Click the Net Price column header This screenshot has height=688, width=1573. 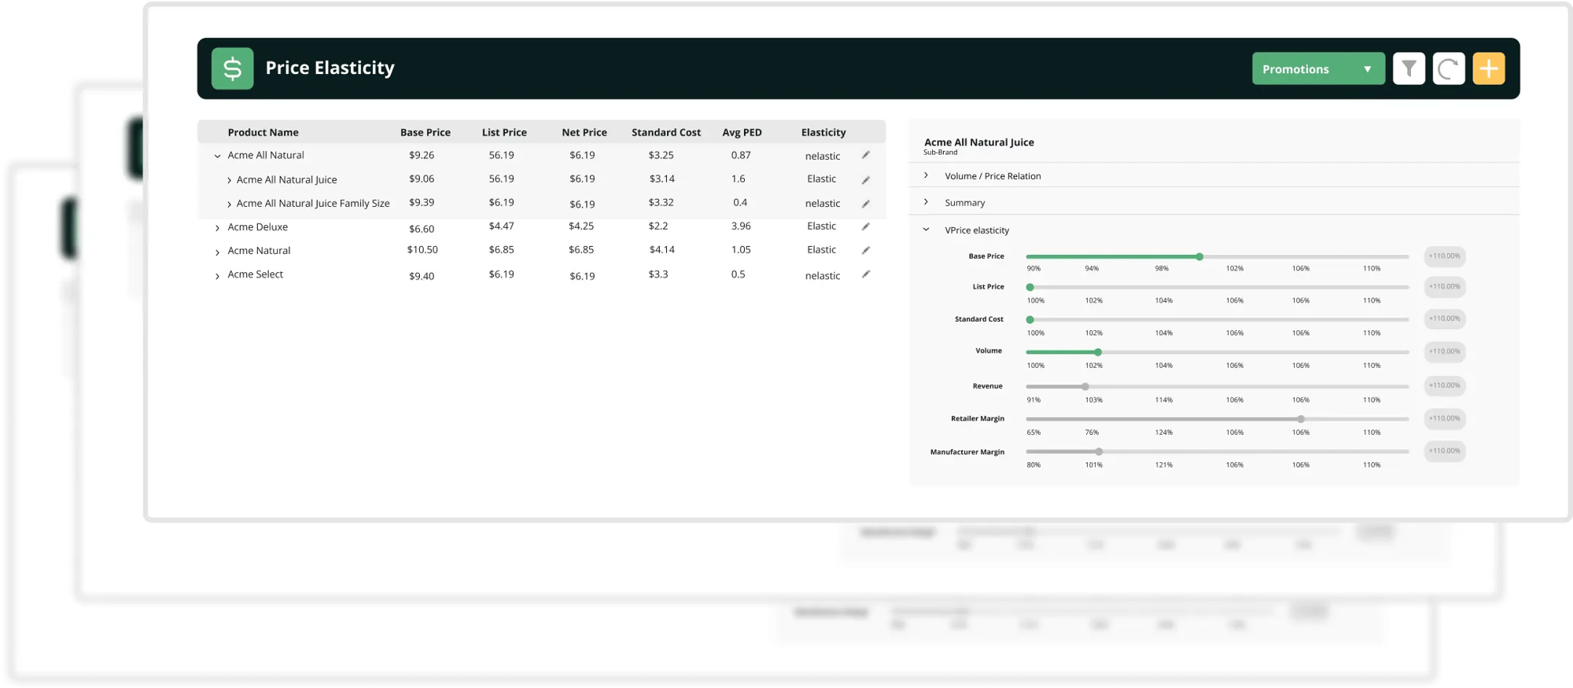click(x=584, y=132)
